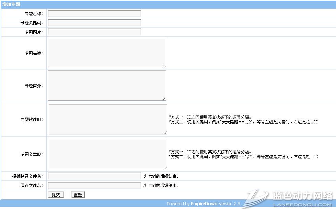Click the 专题软件ID textarea resize handle
Viewport: 336px width, 209px height.
click(165, 132)
